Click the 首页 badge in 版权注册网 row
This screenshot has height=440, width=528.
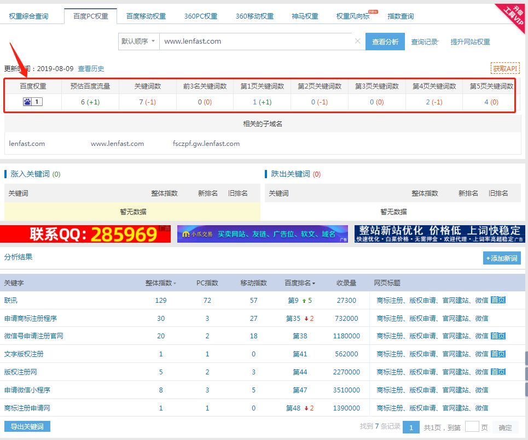click(498, 372)
